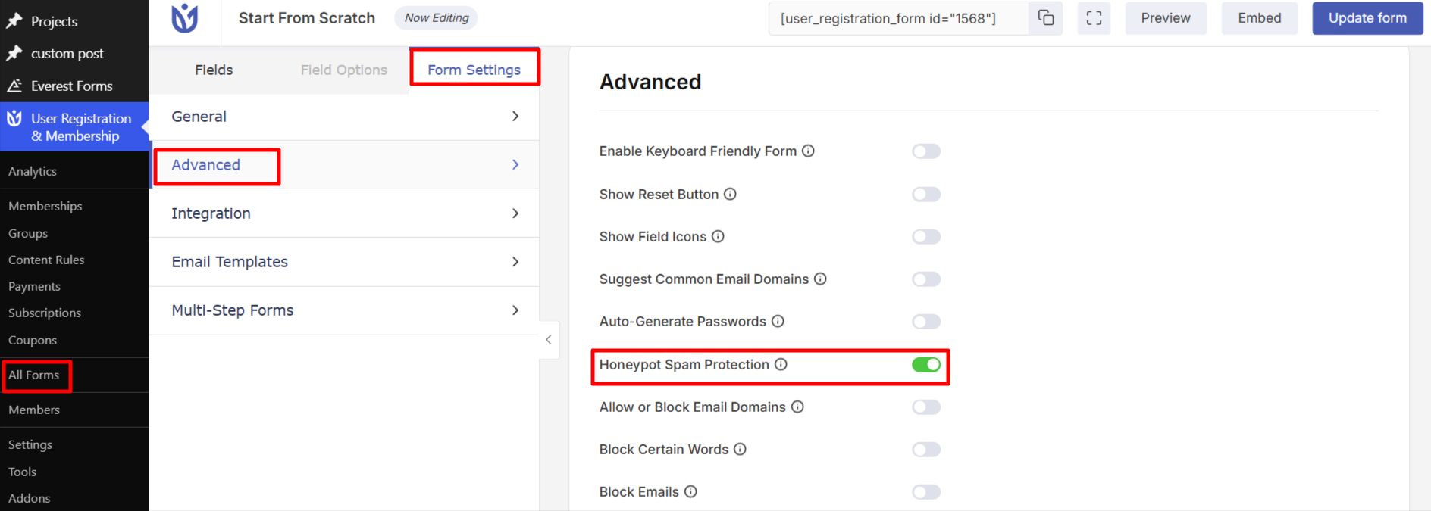The width and height of the screenshot is (1431, 511).
Task: Click the form name Start From Scratch
Action: tap(307, 18)
